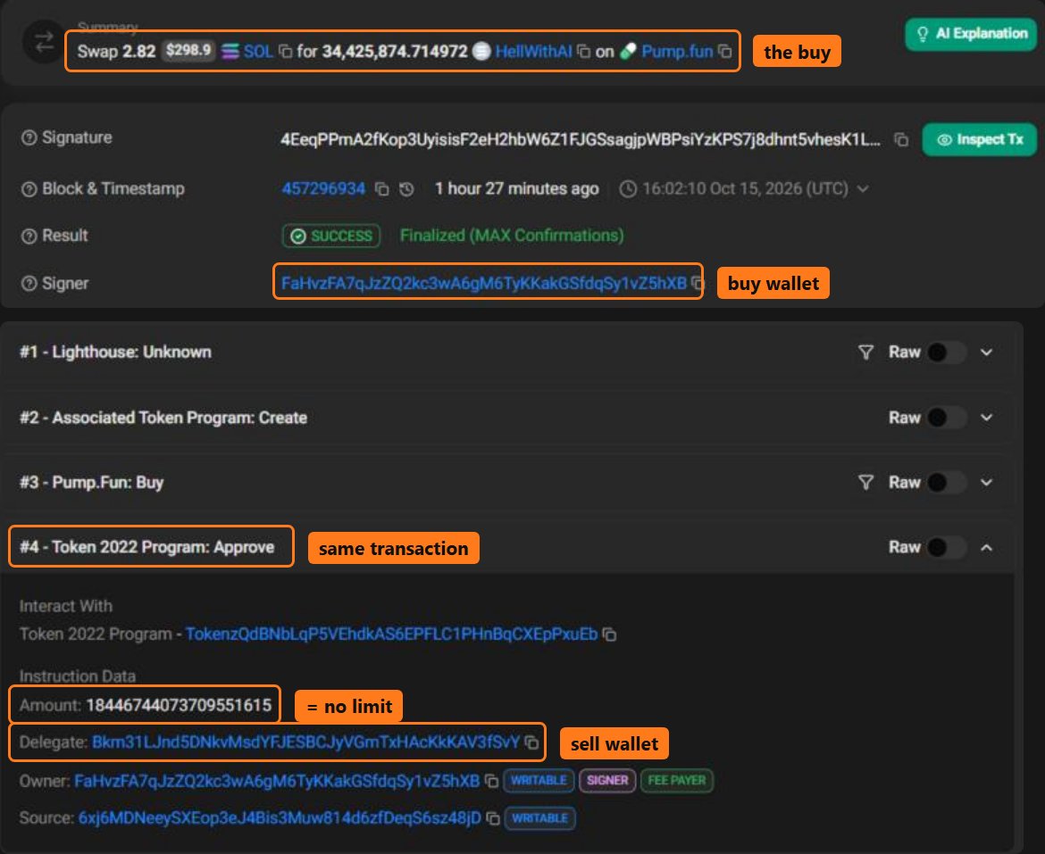Copy the Token 2022 Program address
The height and width of the screenshot is (854, 1045).
(609, 634)
